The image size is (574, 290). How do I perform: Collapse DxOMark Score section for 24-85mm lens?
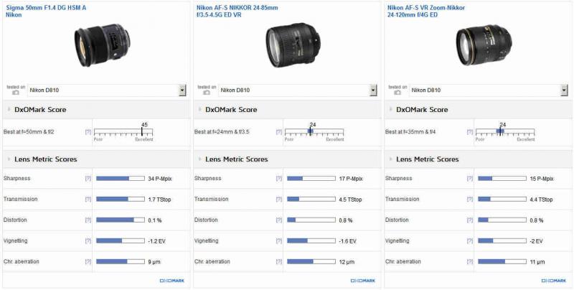(x=199, y=110)
